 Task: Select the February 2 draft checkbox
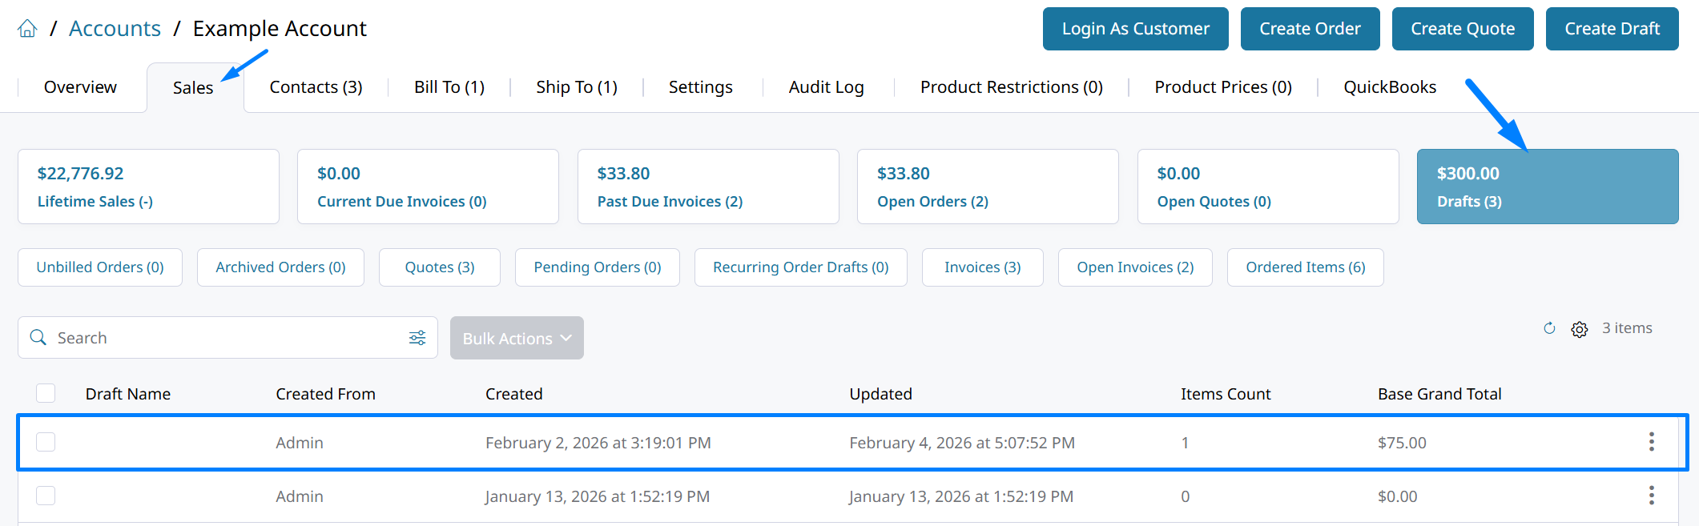point(46,442)
